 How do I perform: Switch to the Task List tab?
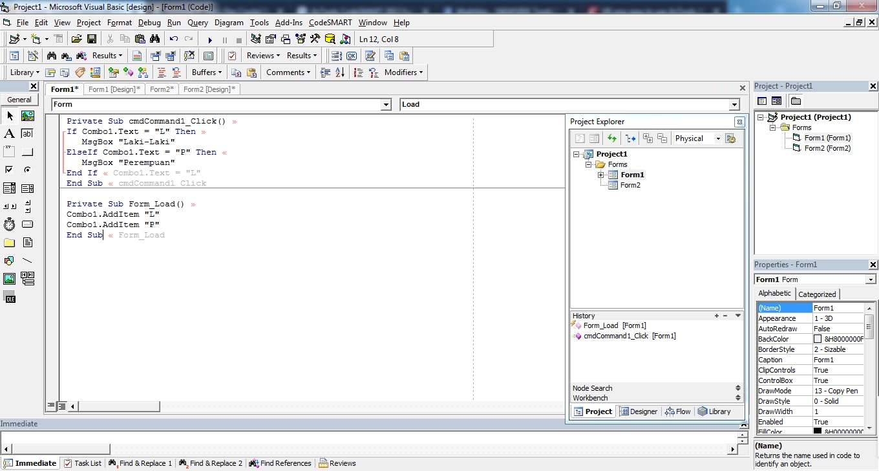(x=82, y=463)
